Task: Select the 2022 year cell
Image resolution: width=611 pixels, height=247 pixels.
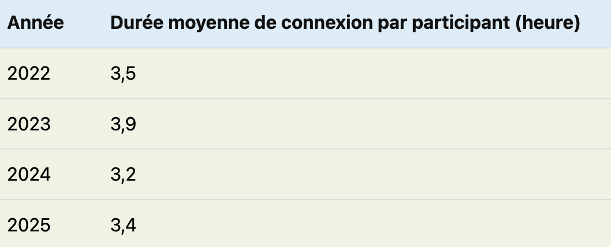Action: pyautogui.click(x=29, y=73)
